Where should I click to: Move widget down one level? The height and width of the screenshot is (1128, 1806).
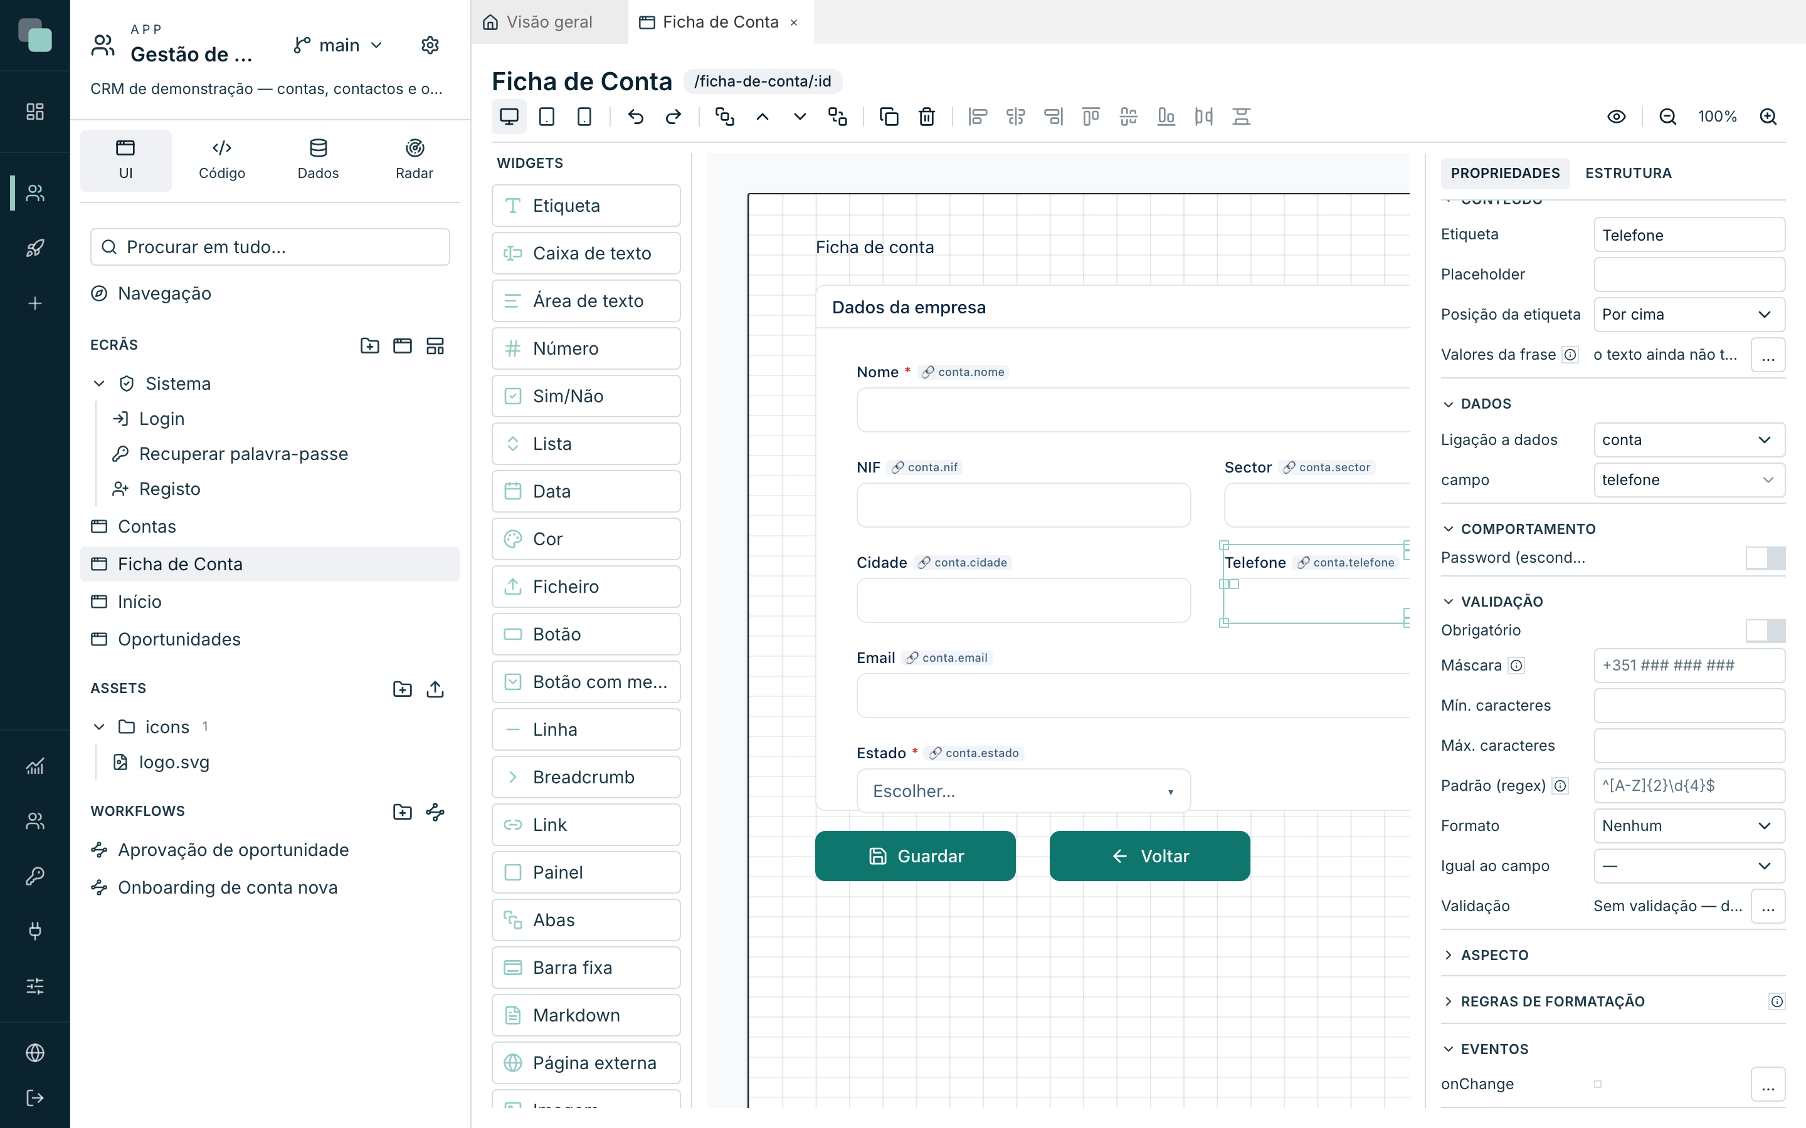(x=800, y=117)
